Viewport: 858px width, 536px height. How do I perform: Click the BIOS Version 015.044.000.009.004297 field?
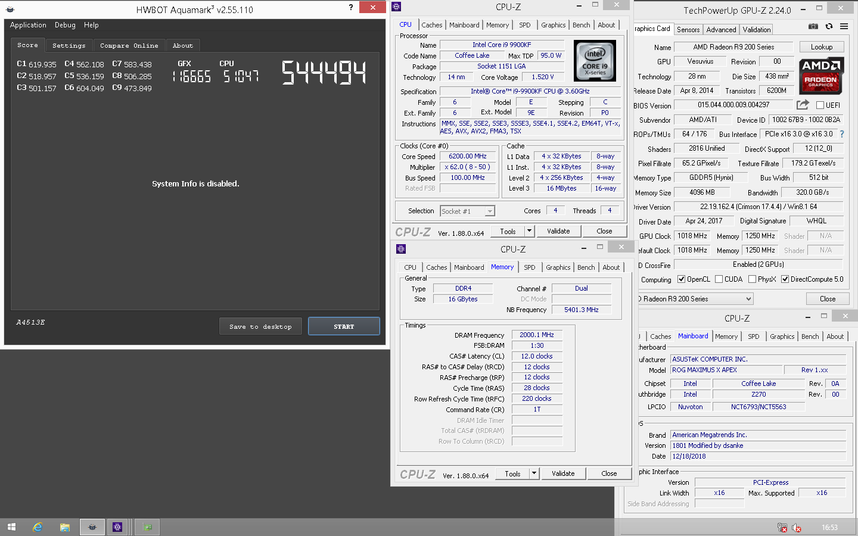coord(733,105)
